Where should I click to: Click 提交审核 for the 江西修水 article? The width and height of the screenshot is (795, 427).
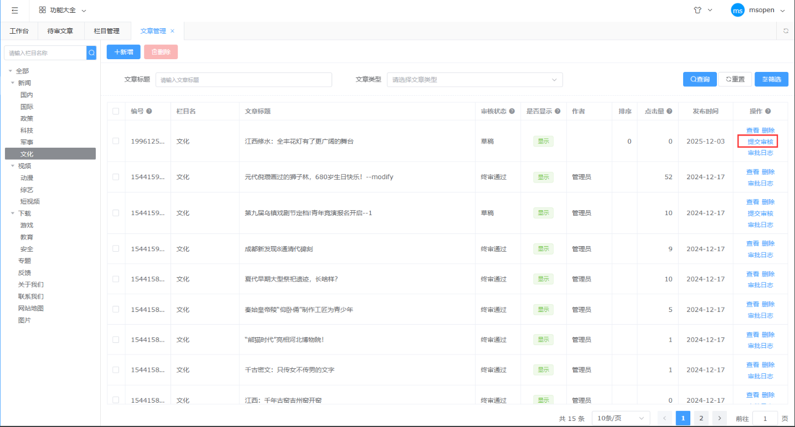[x=760, y=142]
